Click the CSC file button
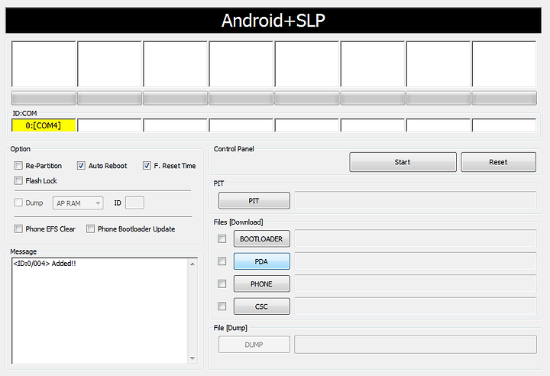The height and width of the screenshot is (376, 550). (262, 306)
